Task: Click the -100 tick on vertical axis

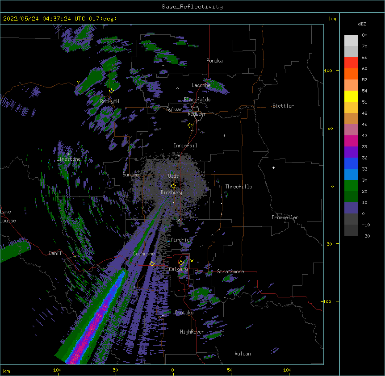Action: (x=326, y=301)
